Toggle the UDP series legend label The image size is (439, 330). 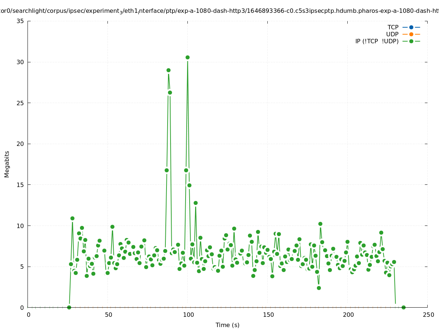coord(392,34)
